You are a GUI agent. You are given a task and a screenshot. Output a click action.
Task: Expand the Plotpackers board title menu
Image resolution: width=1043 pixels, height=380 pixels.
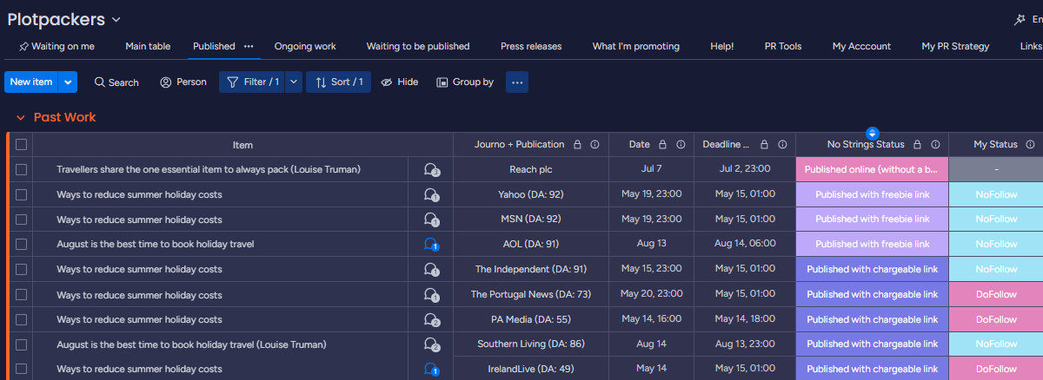click(x=116, y=20)
